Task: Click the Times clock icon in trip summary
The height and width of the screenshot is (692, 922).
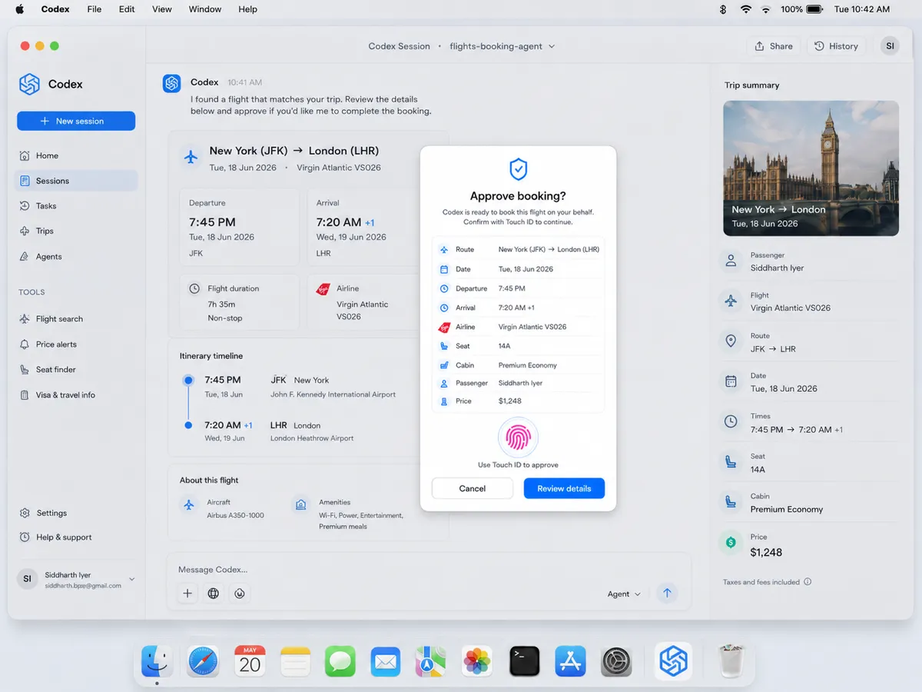Action: tap(731, 422)
